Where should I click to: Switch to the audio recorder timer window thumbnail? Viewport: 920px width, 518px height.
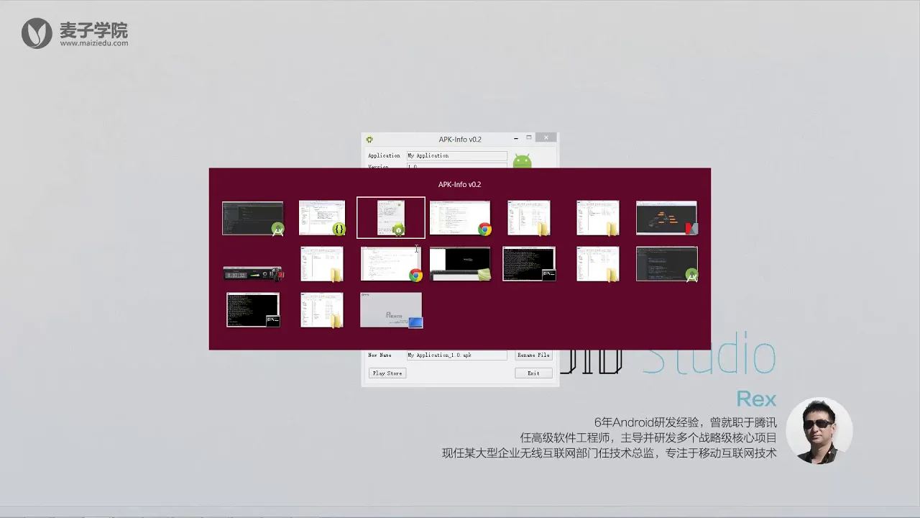tap(252, 273)
